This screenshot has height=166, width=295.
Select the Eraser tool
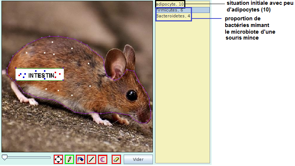pyautogui.click(x=116, y=159)
